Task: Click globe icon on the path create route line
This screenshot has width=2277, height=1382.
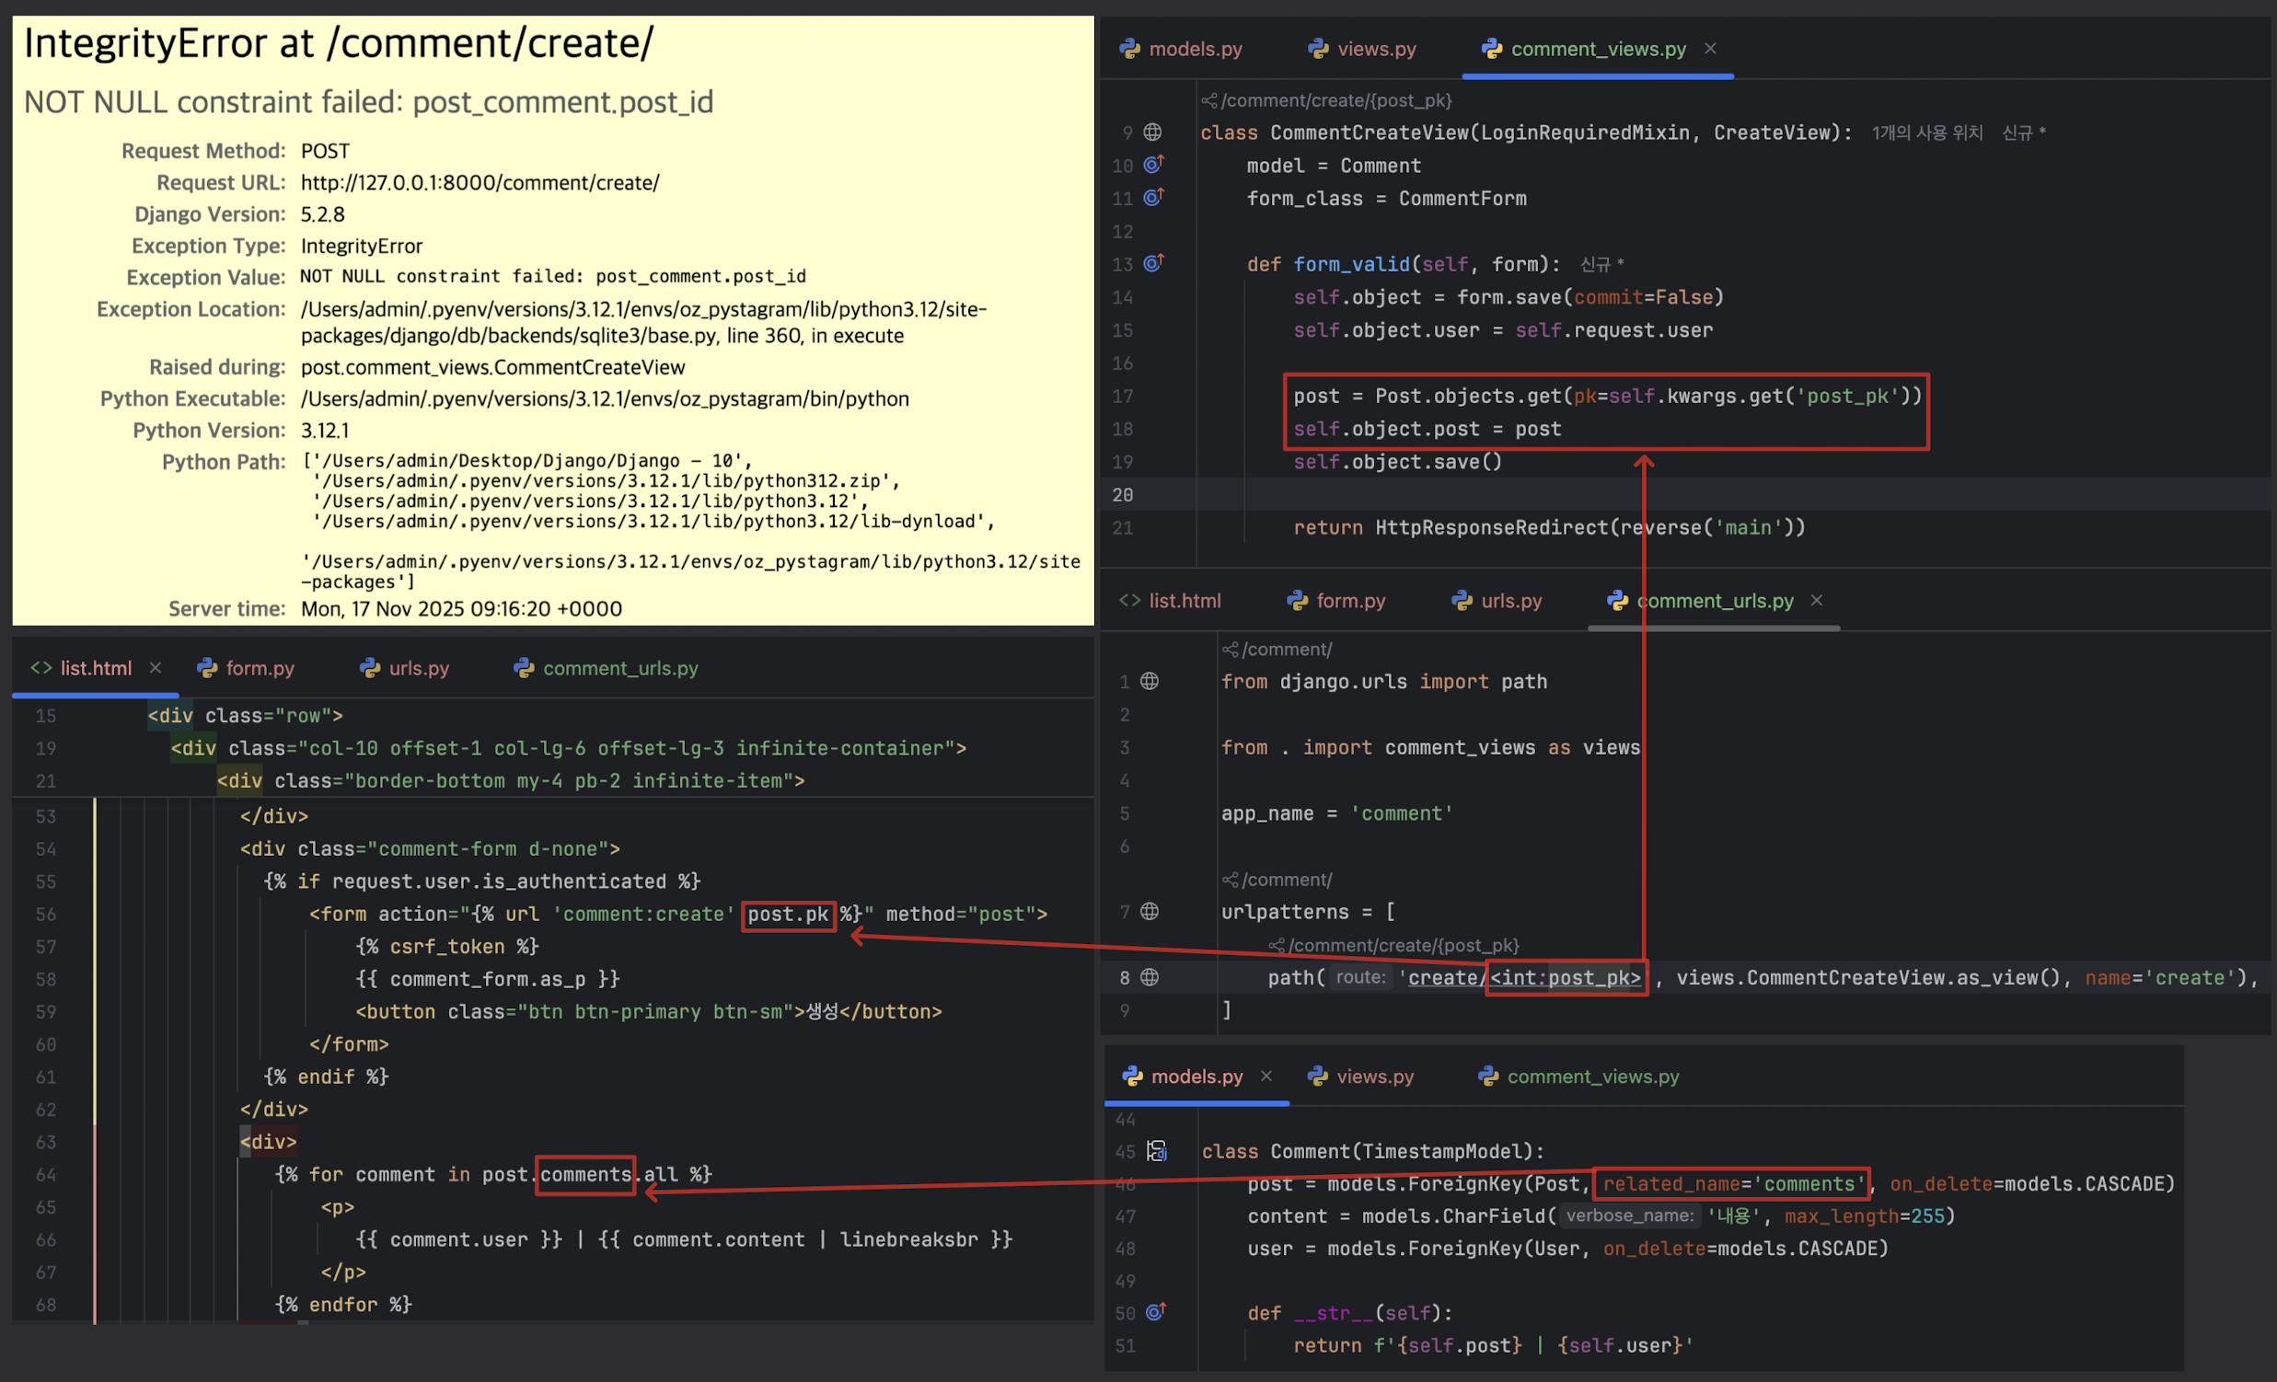Action: pos(1150,977)
